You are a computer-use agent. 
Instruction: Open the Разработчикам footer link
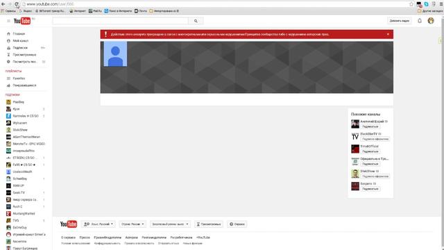click(x=181, y=237)
